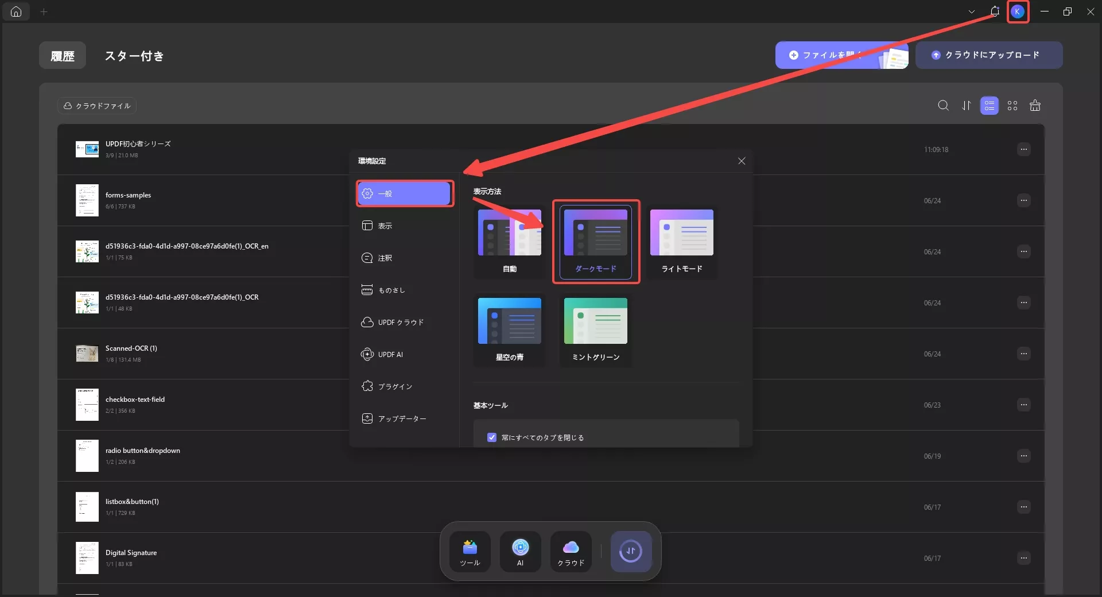1102x597 pixels.
Task: Select the ものさし settings category
Action: pos(404,290)
